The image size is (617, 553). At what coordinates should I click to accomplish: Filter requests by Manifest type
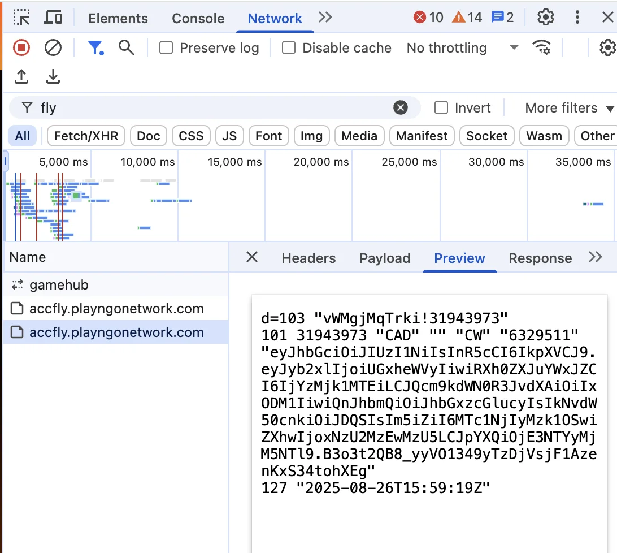pyautogui.click(x=422, y=136)
